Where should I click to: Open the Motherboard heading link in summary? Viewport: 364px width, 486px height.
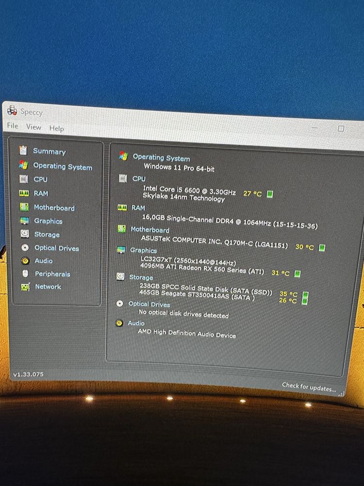(x=150, y=230)
